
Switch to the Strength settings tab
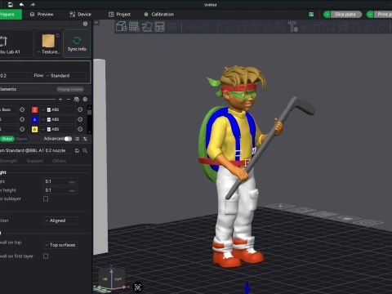point(8,161)
